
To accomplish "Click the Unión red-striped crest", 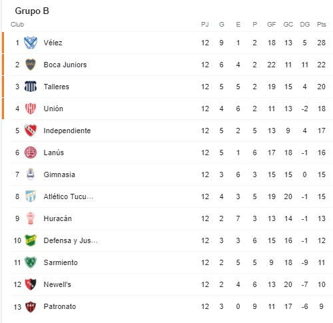I will 31,109.
